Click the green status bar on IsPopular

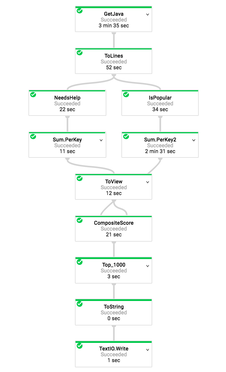click(x=160, y=91)
